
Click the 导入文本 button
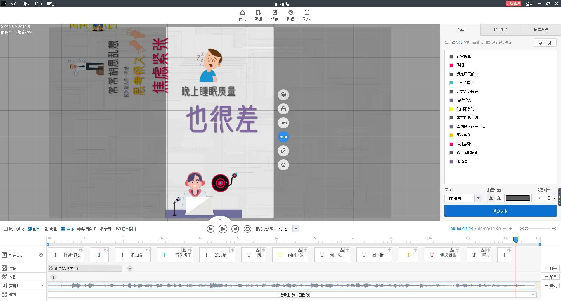tap(545, 43)
